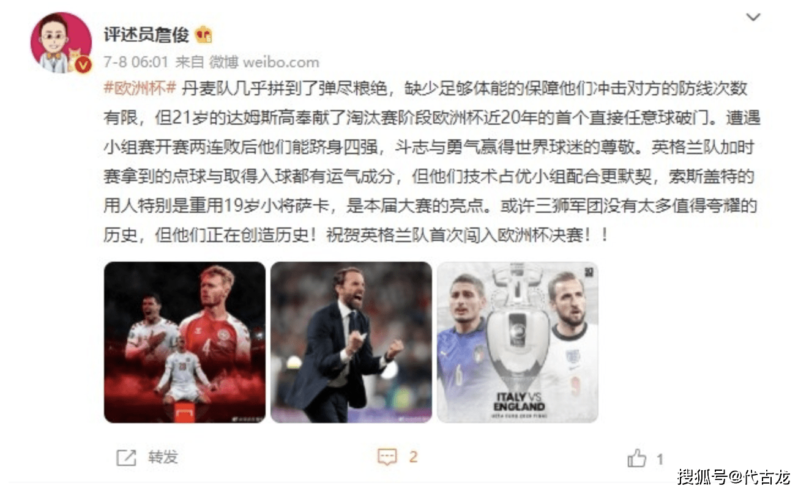Image resolution: width=809 pixels, height=494 pixels.
Task: Click the post body text paragraph
Action: (x=431, y=161)
